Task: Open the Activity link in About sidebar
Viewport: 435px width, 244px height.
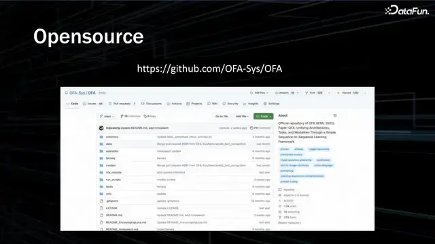Action: coord(288,201)
